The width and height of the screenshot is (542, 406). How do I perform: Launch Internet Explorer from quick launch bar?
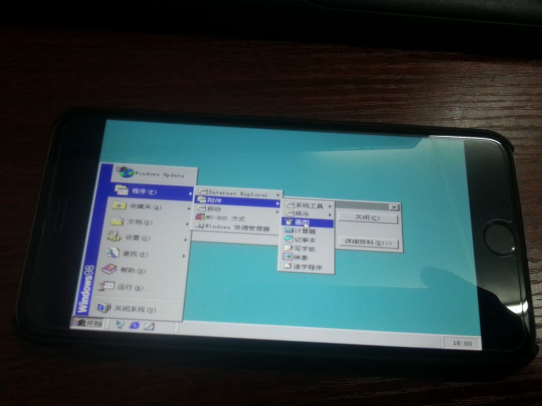[x=134, y=326]
